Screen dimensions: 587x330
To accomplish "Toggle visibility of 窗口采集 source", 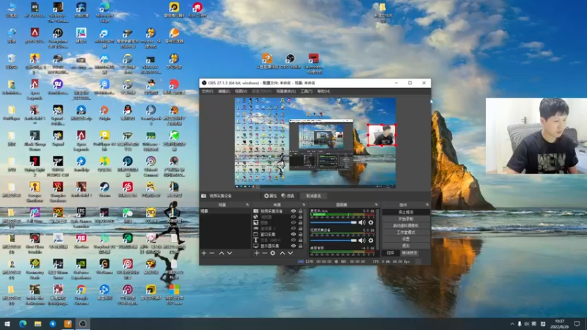I will click(x=293, y=234).
